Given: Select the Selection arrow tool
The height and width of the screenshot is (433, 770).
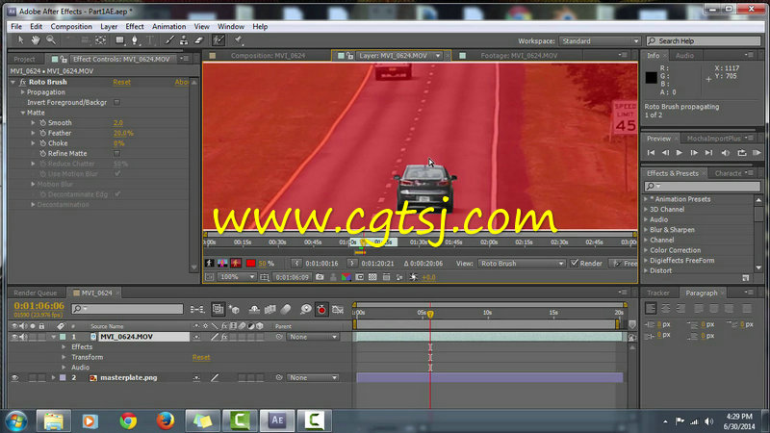Looking at the screenshot, I should point(20,40).
